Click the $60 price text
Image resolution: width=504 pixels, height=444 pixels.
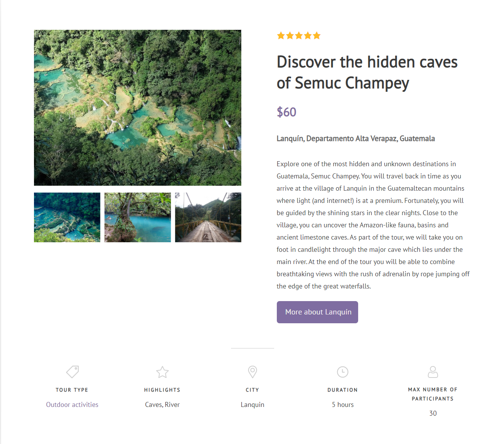click(x=286, y=112)
